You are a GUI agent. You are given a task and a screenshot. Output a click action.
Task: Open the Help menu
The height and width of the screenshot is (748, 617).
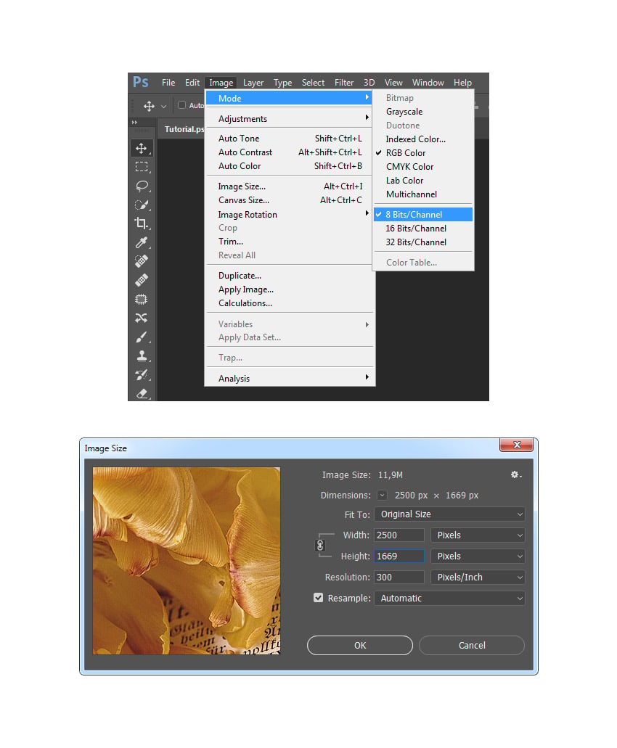point(462,83)
